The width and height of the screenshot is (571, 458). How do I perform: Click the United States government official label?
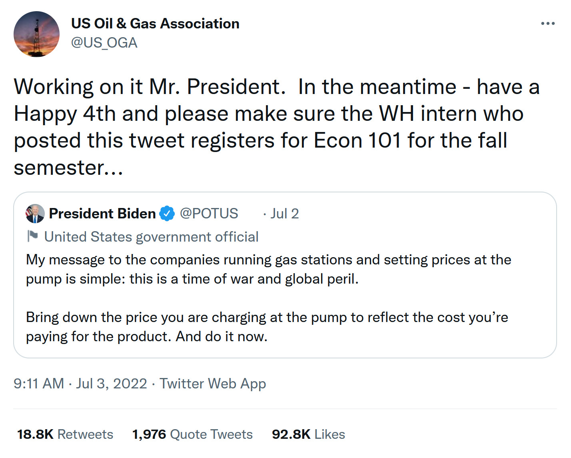pos(151,237)
